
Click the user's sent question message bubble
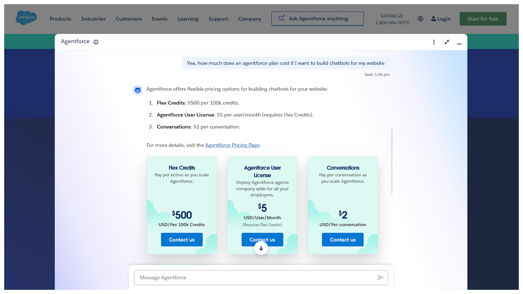point(285,63)
